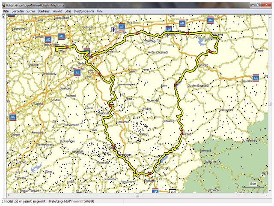Open the Extras menu

[68, 11]
